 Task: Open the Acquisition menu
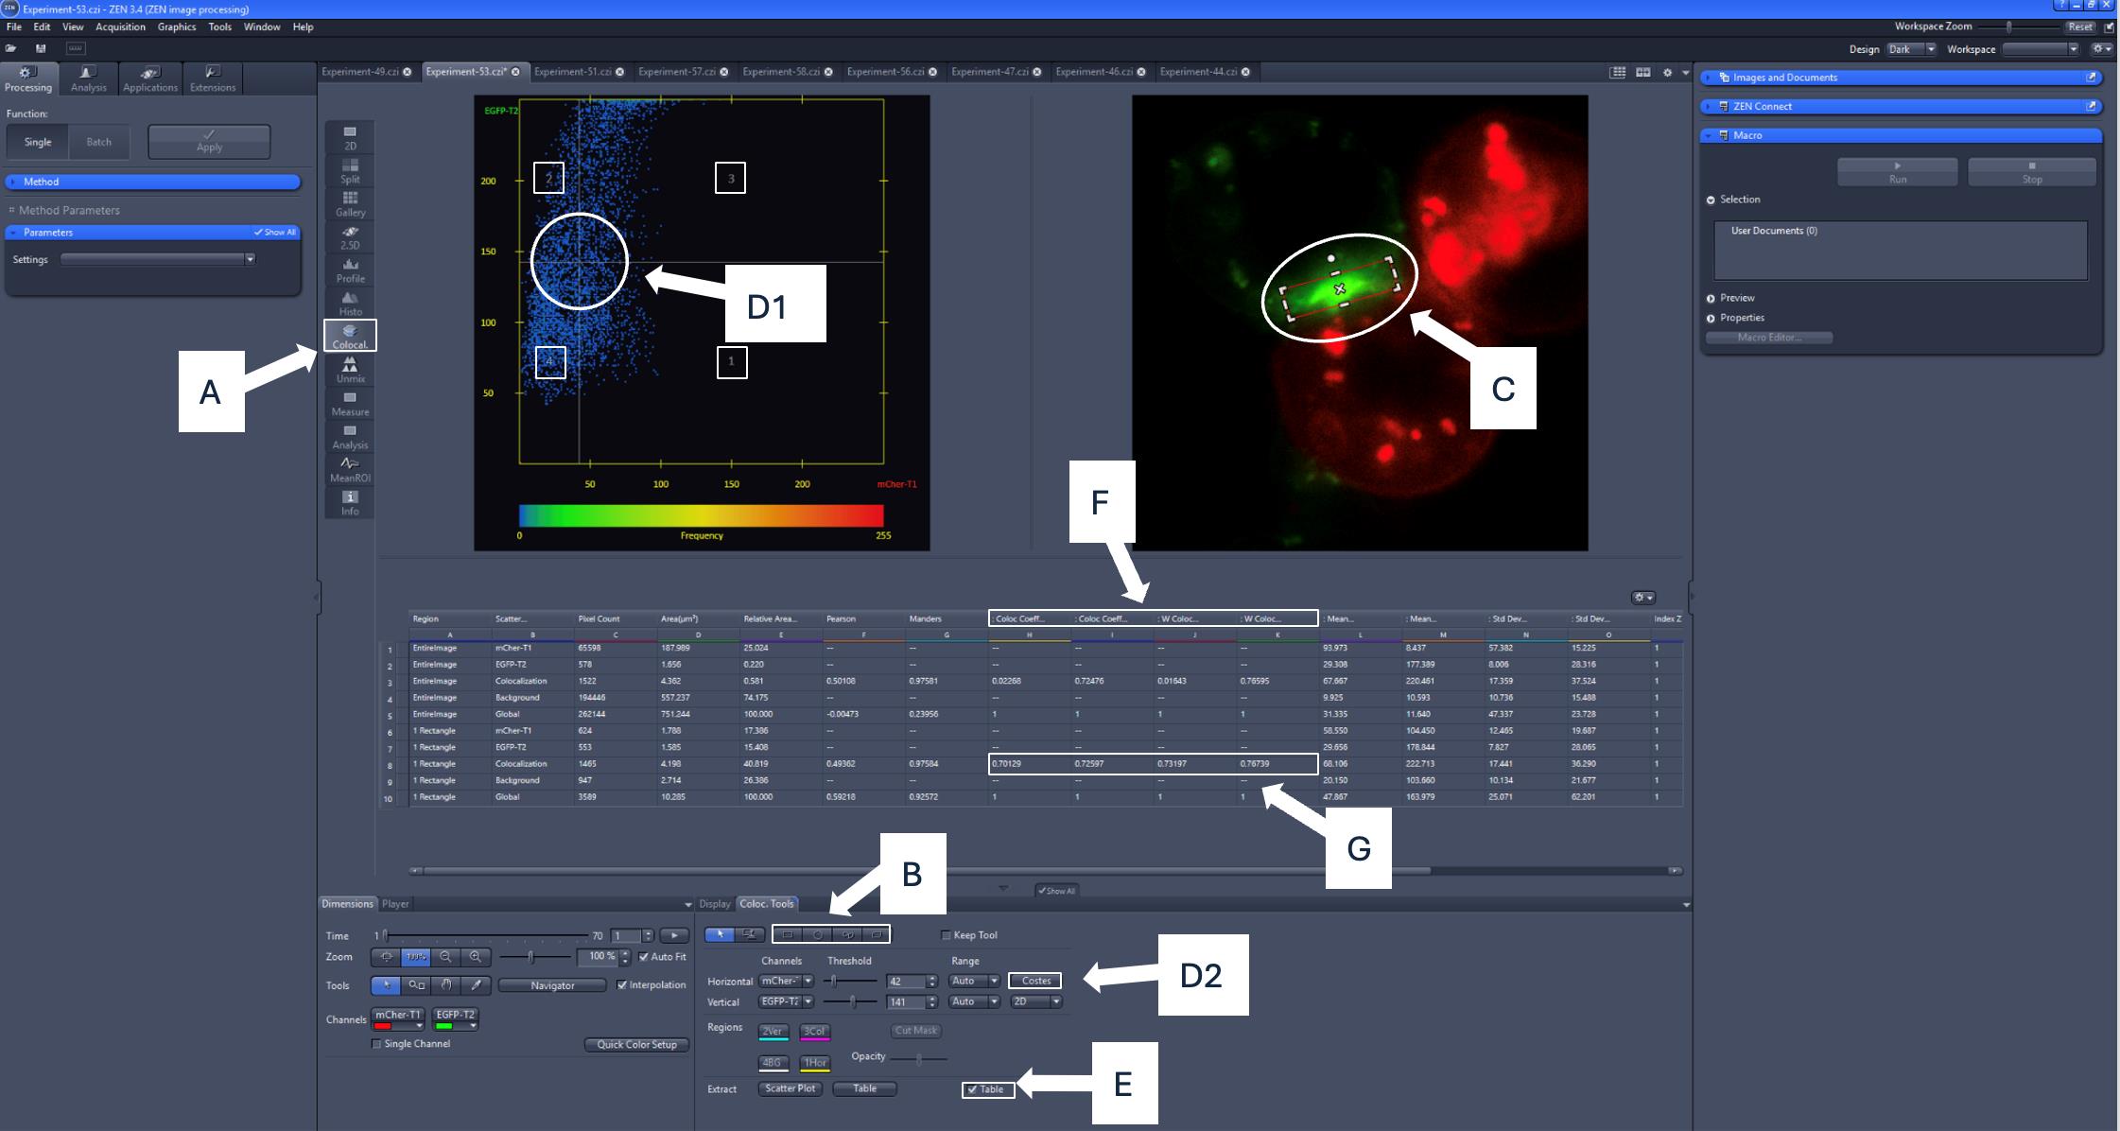click(x=120, y=26)
